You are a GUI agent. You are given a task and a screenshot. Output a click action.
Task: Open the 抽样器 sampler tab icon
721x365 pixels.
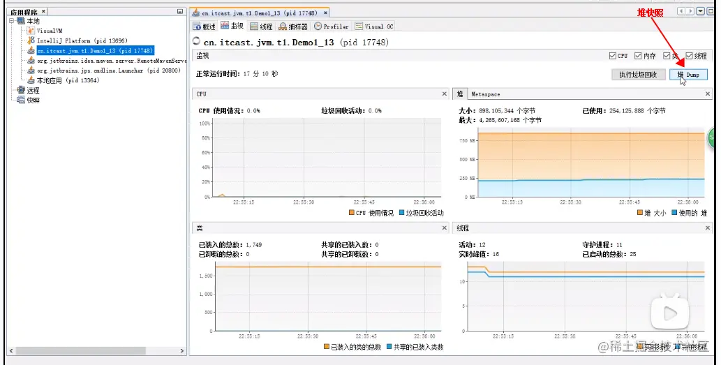point(283,27)
